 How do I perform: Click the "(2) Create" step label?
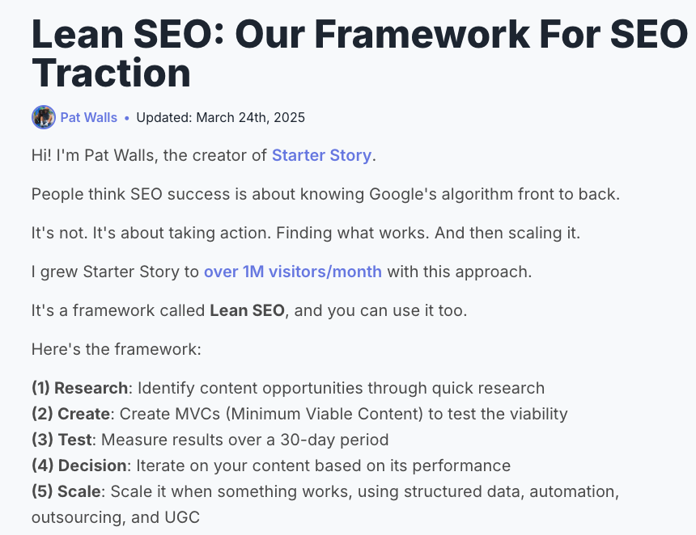click(x=71, y=414)
